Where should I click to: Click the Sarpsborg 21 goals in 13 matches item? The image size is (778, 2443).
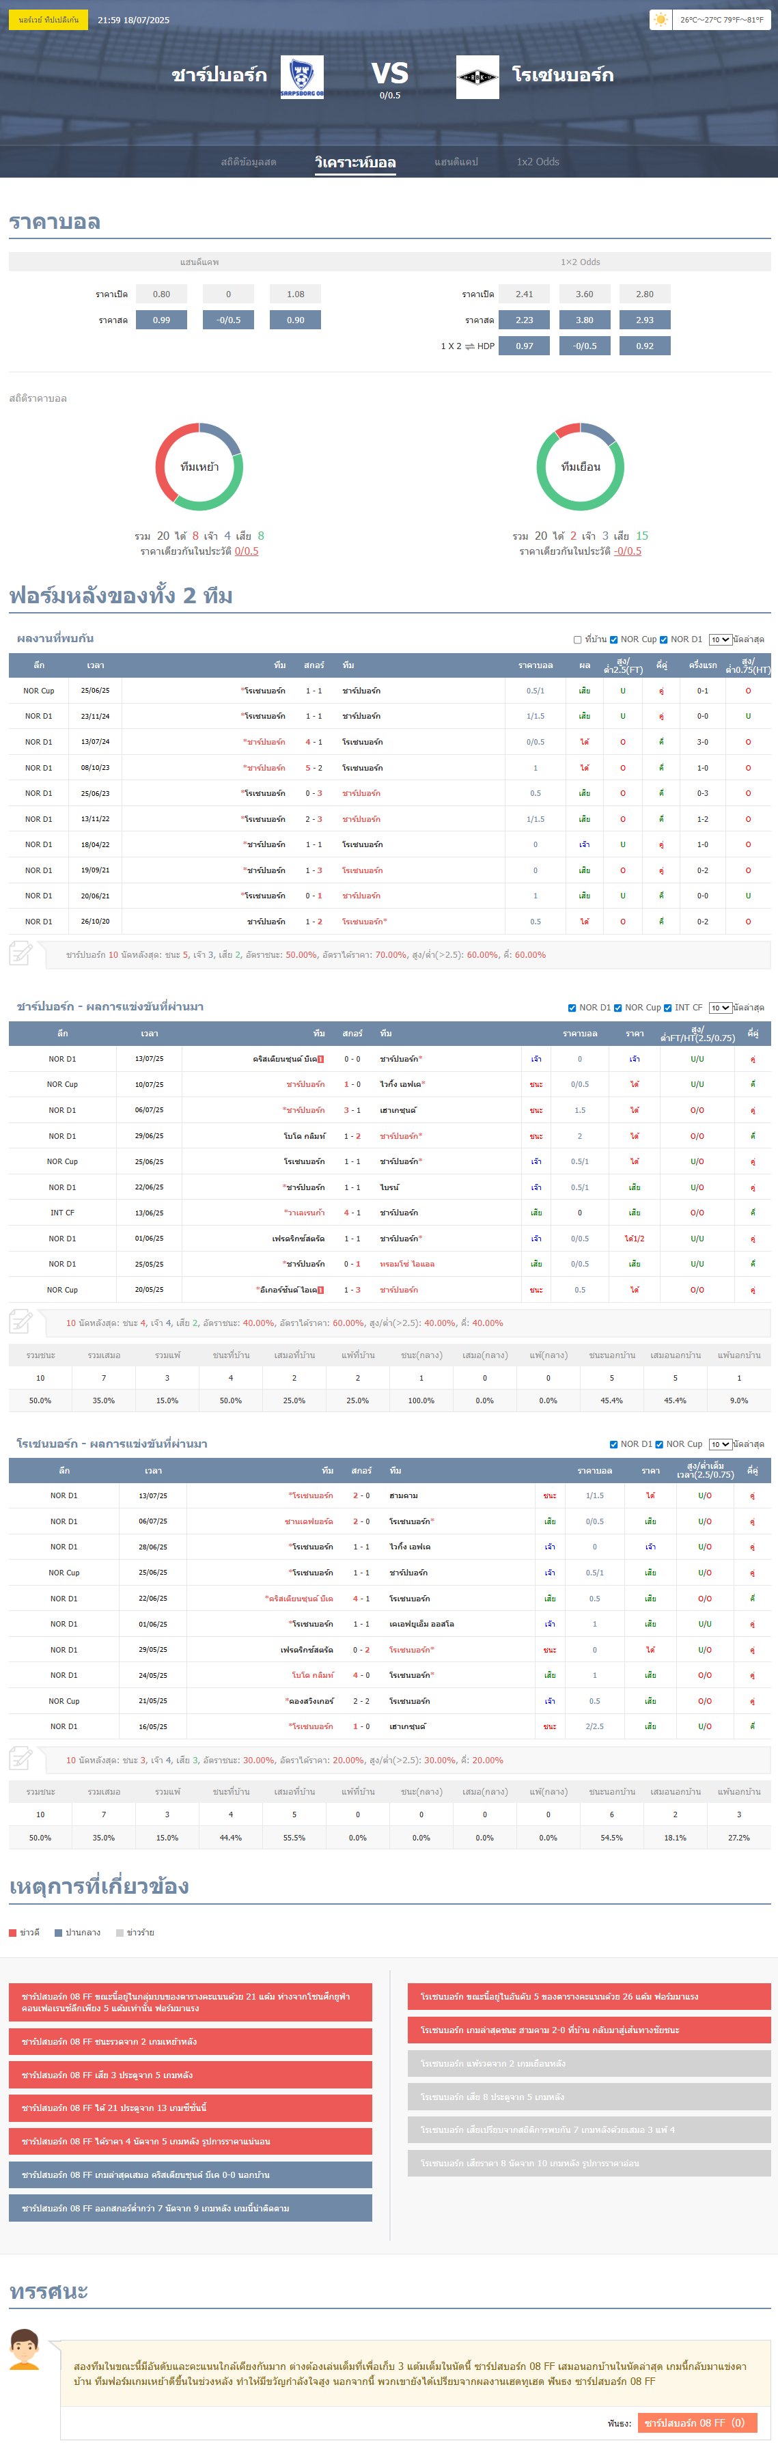(191, 2108)
